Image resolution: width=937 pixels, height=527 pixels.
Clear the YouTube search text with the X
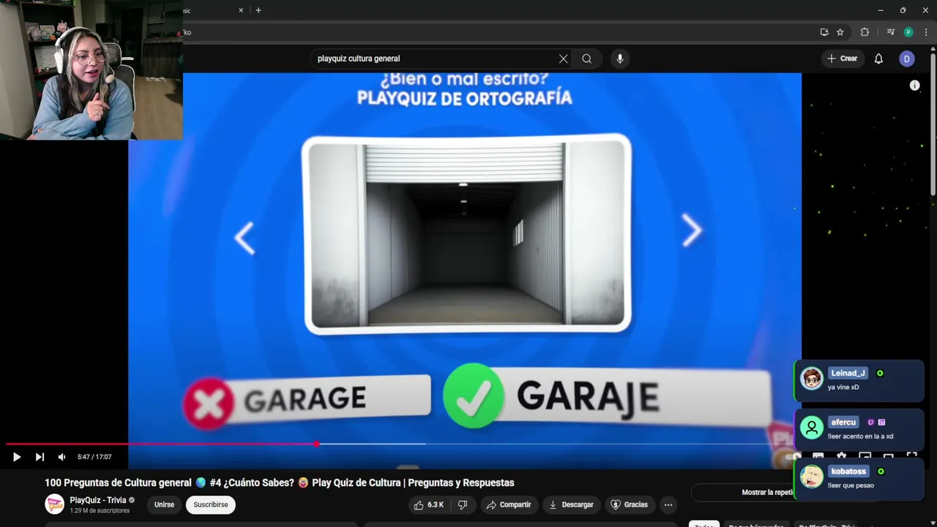563,59
